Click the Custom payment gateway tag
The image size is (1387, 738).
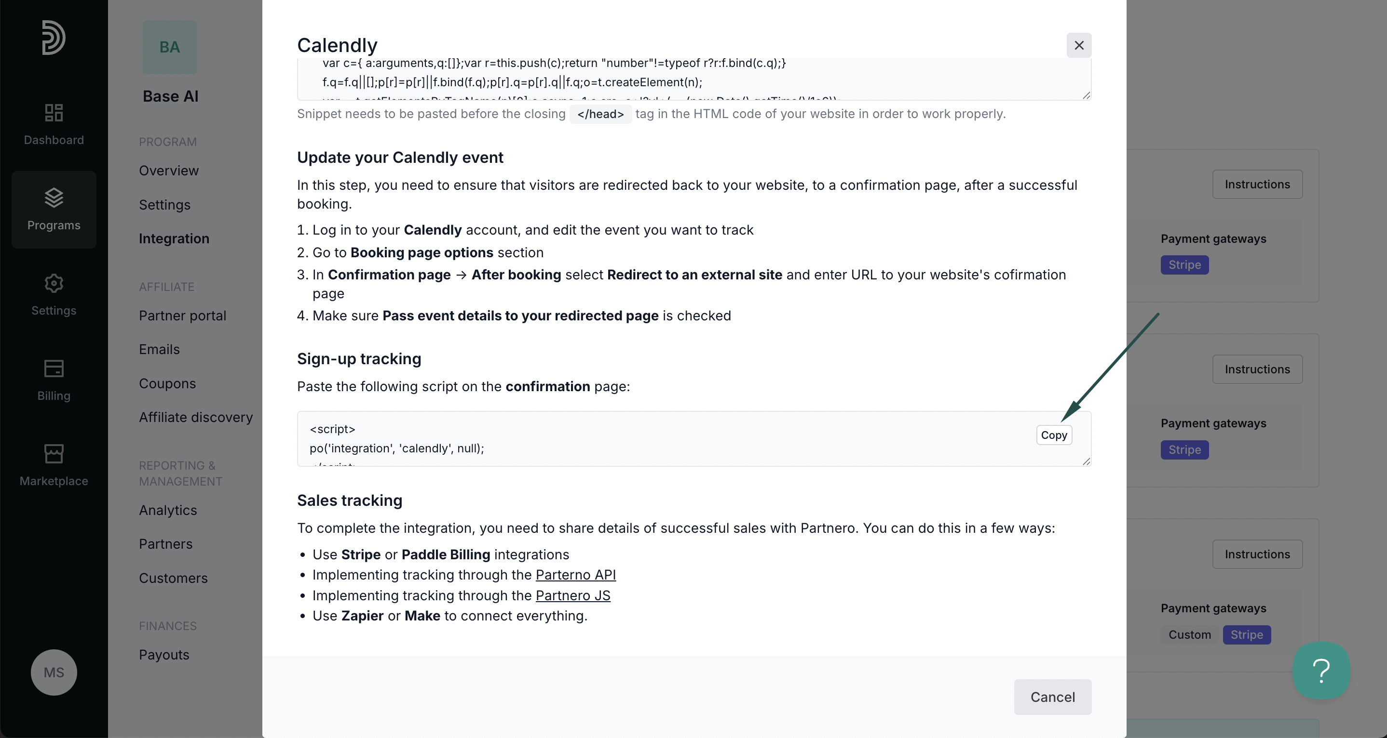click(x=1189, y=635)
